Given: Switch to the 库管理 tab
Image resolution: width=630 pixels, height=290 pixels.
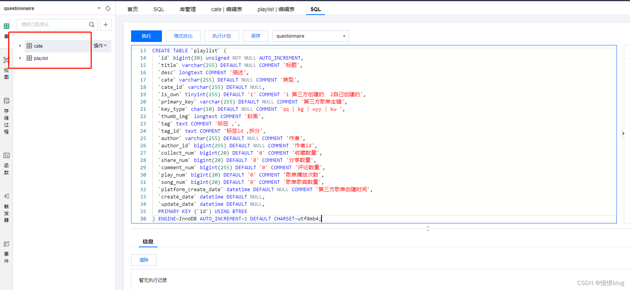Looking at the screenshot, I should (x=188, y=9).
